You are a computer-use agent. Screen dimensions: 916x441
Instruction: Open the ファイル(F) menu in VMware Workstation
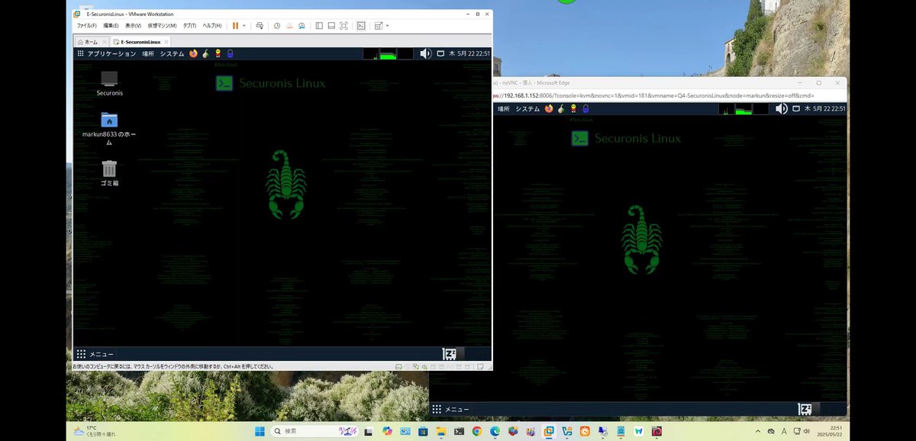click(x=87, y=26)
